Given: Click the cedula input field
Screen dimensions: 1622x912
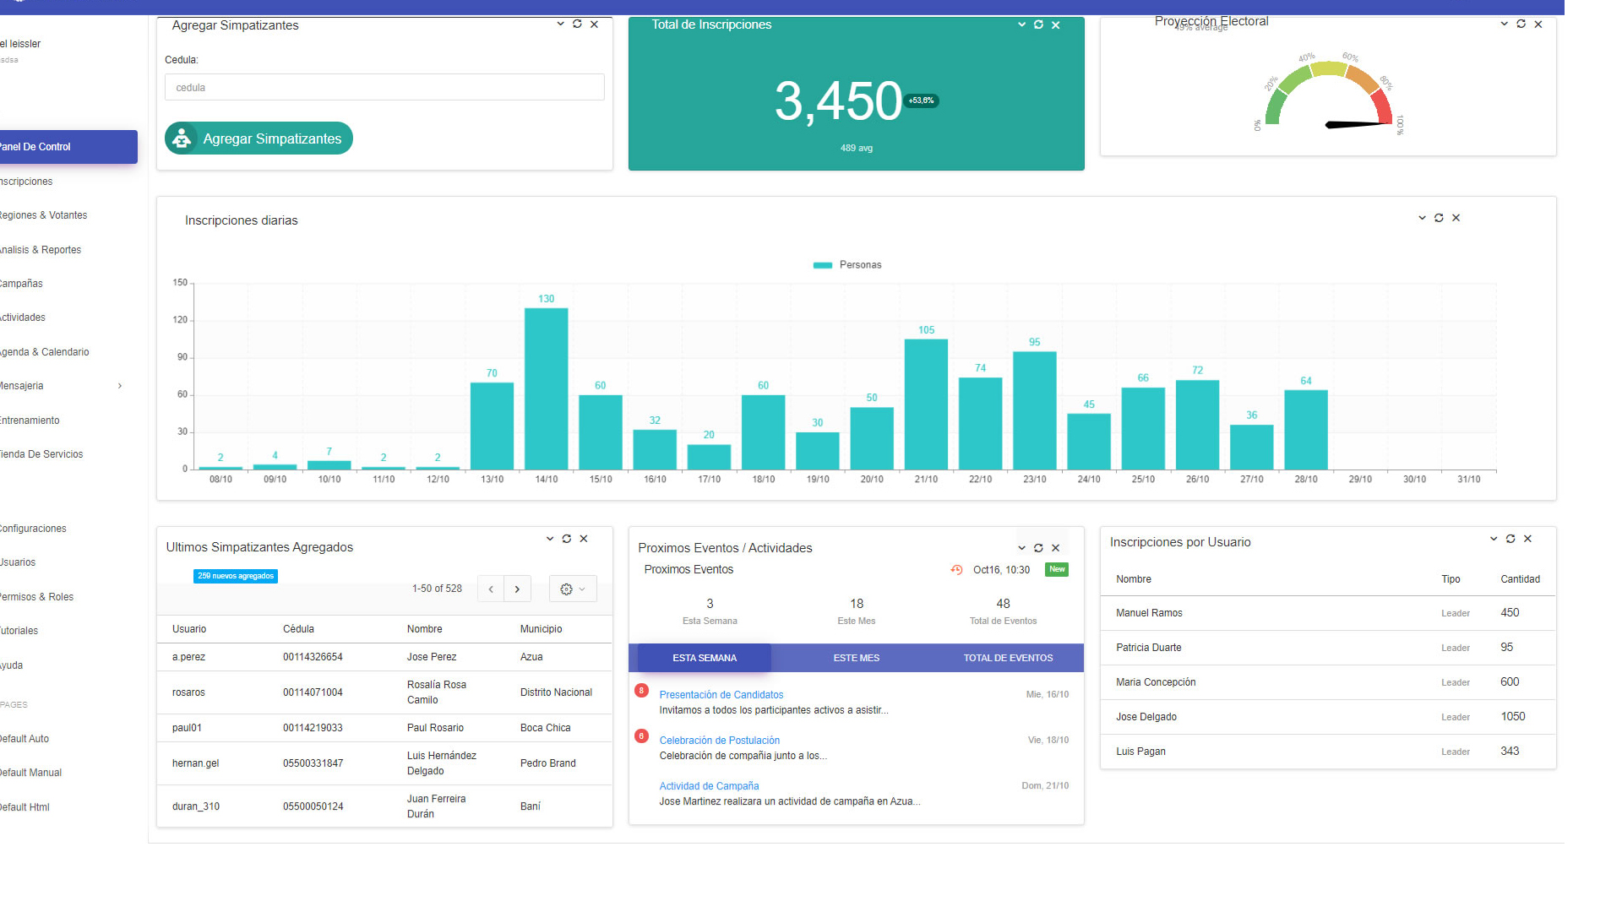Looking at the screenshot, I should pyautogui.click(x=384, y=88).
